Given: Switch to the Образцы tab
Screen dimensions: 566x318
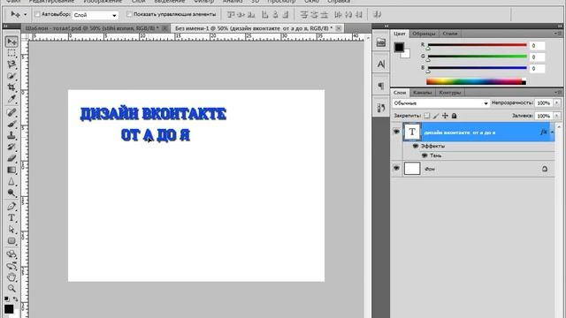Looking at the screenshot, I should click(x=424, y=34).
